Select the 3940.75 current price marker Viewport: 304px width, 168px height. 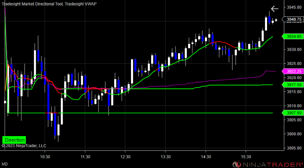pyautogui.click(x=293, y=19)
